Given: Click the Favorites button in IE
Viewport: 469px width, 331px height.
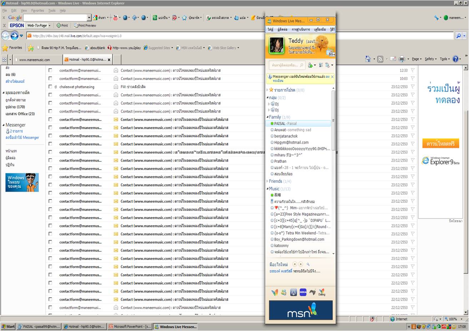Looking at the screenshot, I should coord(12,47).
